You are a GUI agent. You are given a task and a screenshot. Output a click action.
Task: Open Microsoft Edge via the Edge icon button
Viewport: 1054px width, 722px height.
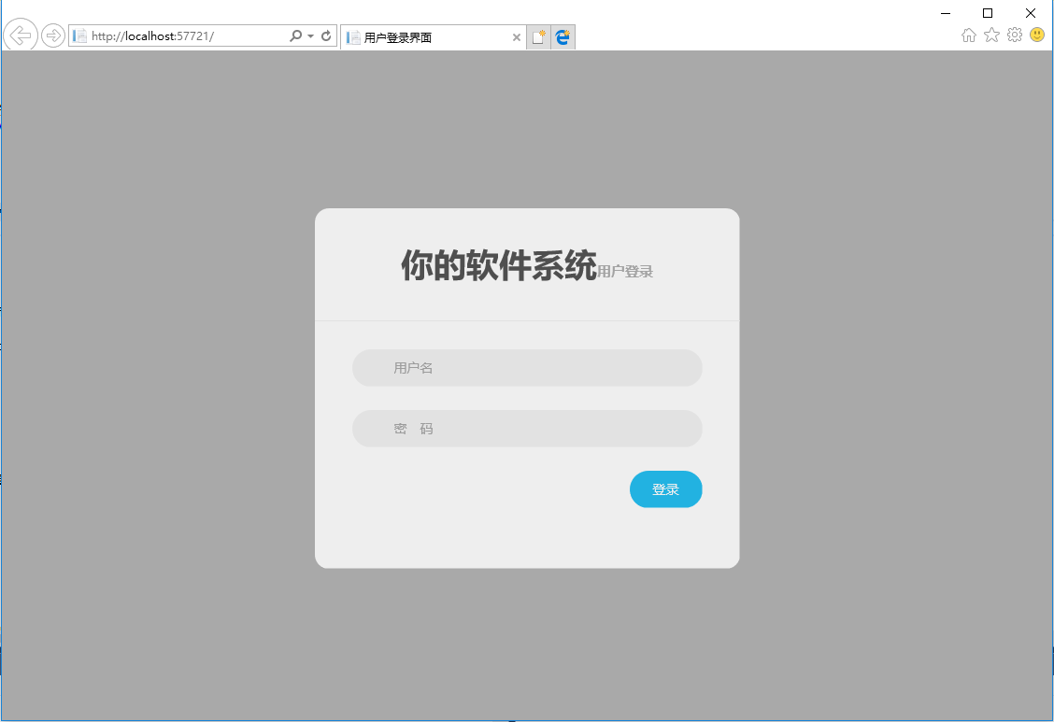[563, 37]
